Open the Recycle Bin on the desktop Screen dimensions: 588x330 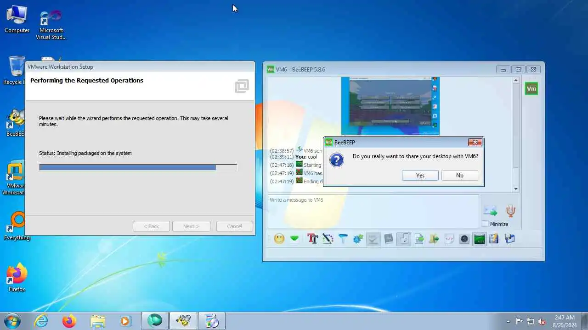point(16,71)
